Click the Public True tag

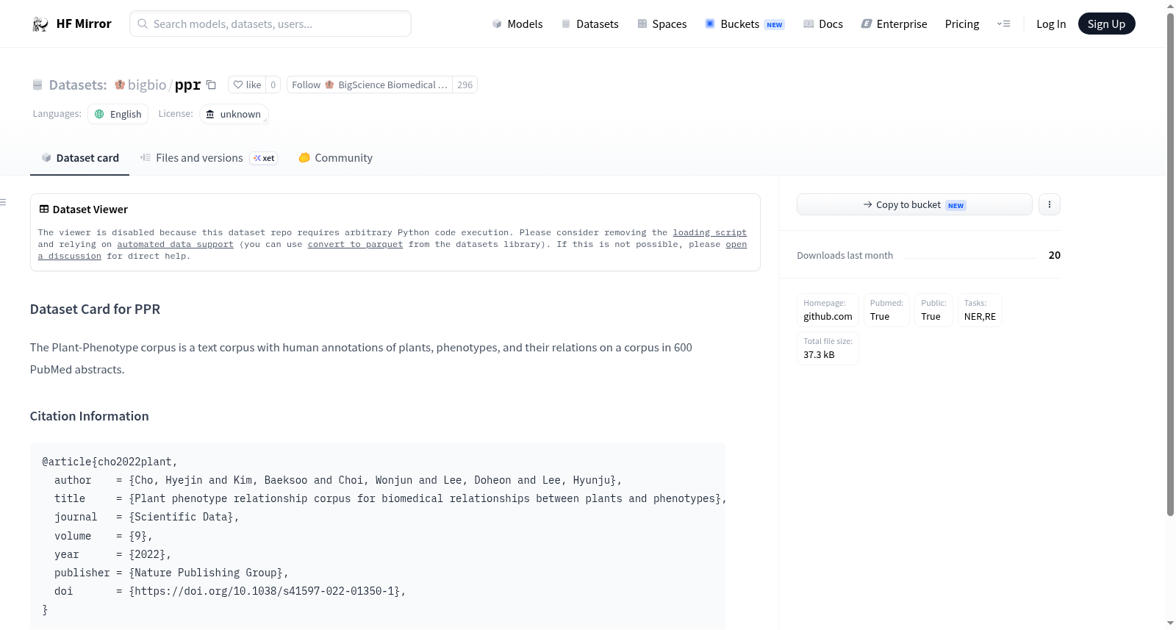click(x=933, y=309)
